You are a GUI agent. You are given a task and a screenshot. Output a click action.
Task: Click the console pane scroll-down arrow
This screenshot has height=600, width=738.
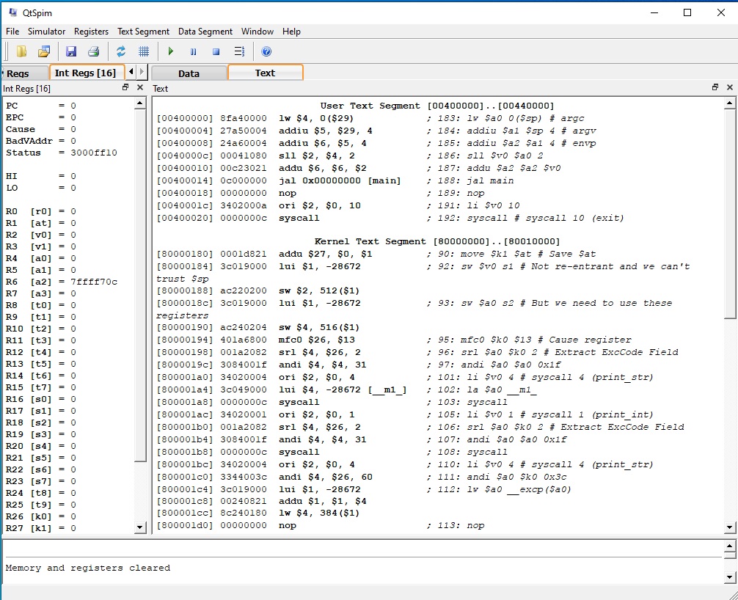point(729,577)
